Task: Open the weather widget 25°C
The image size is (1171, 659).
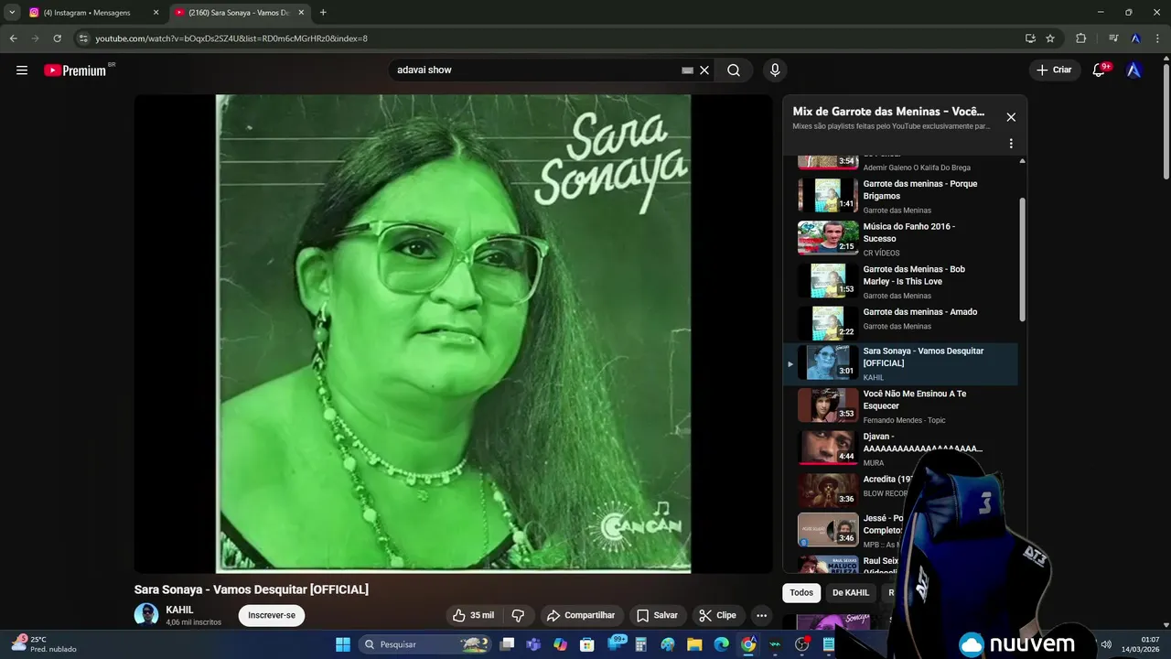Action: tap(44, 644)
